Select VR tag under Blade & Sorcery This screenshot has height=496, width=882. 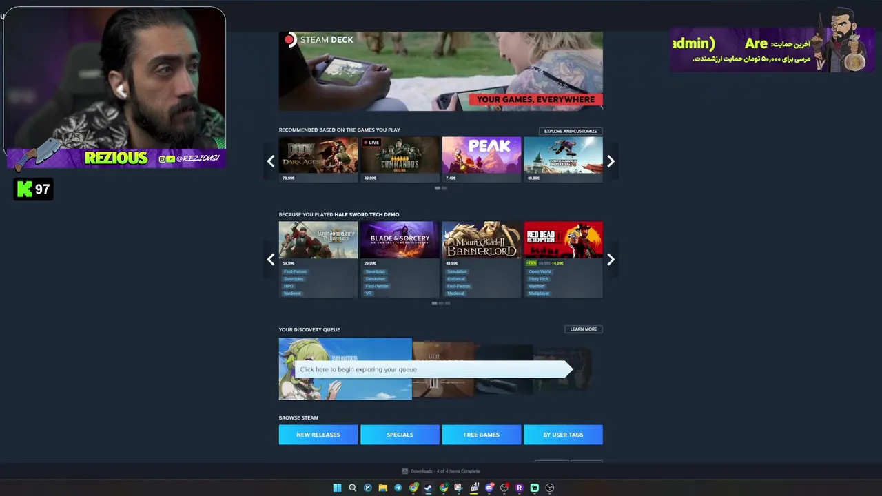(368, 293)
